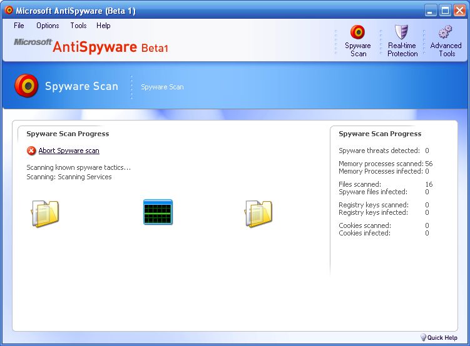Screen dimensions: 470x346
Task: Click 'Files scanned:' statistic
Action: 360,184
